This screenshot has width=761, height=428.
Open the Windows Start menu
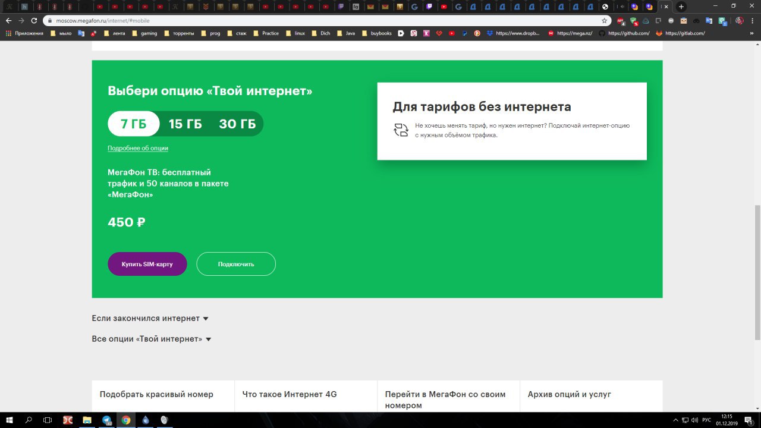click(10, 420)
